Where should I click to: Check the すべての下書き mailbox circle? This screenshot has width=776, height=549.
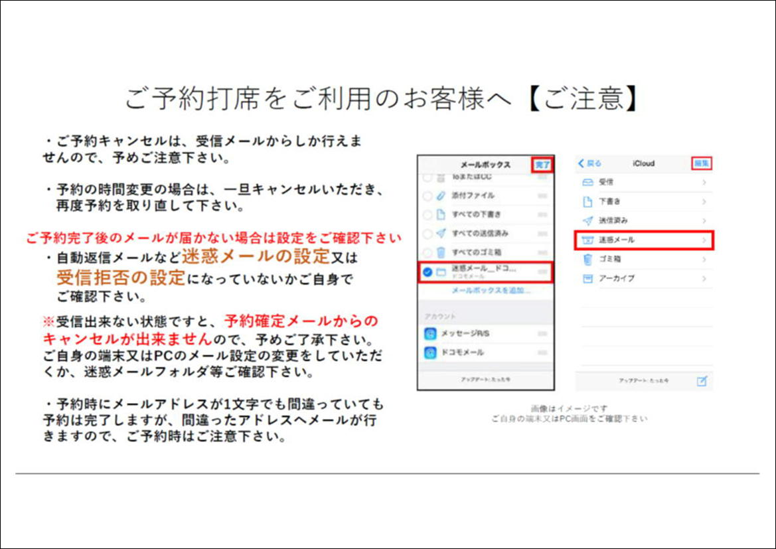(x=427, y=214)
